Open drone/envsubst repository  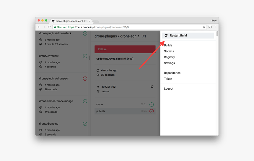click(49, 56)
